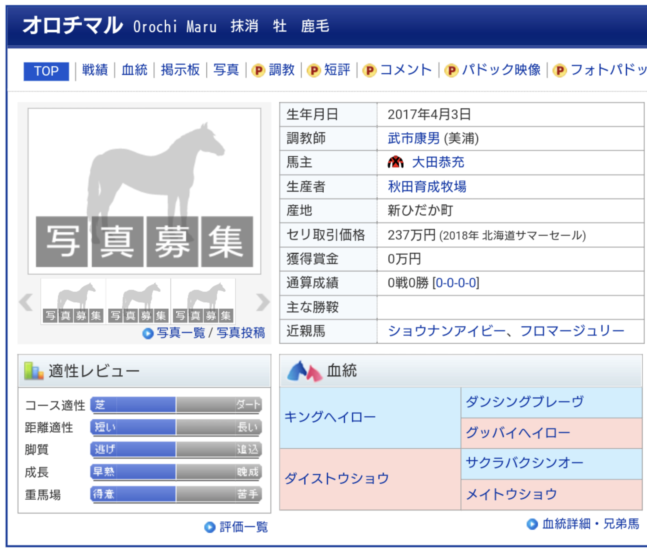Click the bar chart icon beside 適性レビュー
The width and height of the screenshot is (647, 552).
(x=34, y=371)
